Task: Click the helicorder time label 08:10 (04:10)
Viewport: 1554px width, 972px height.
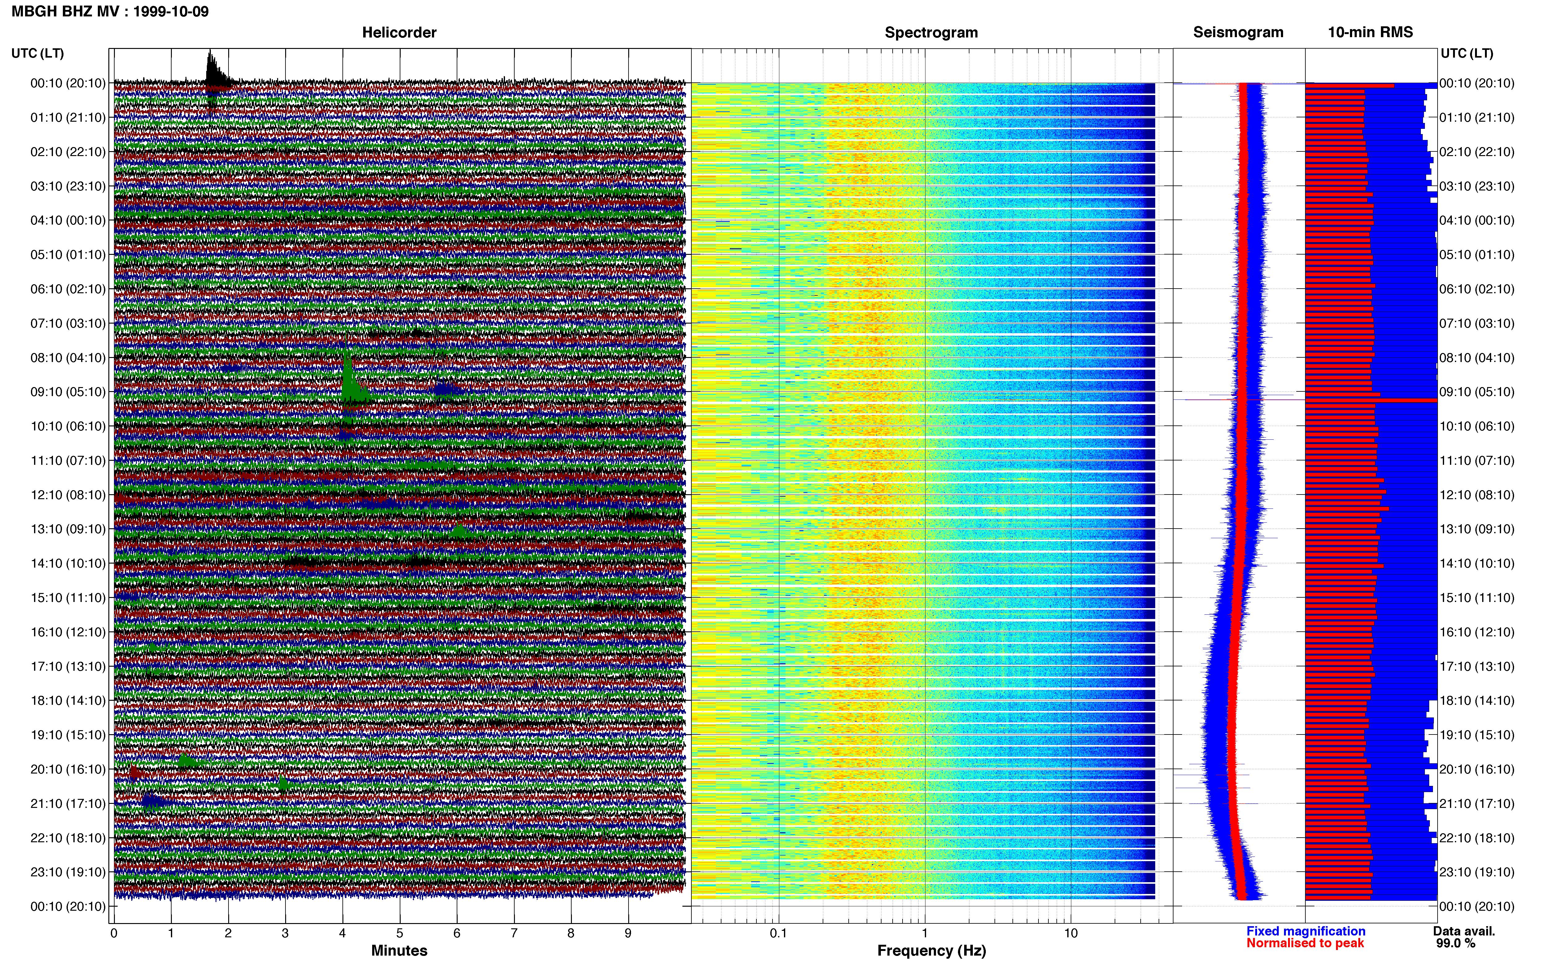Action: pyautogui.click(x=68, y=357)
